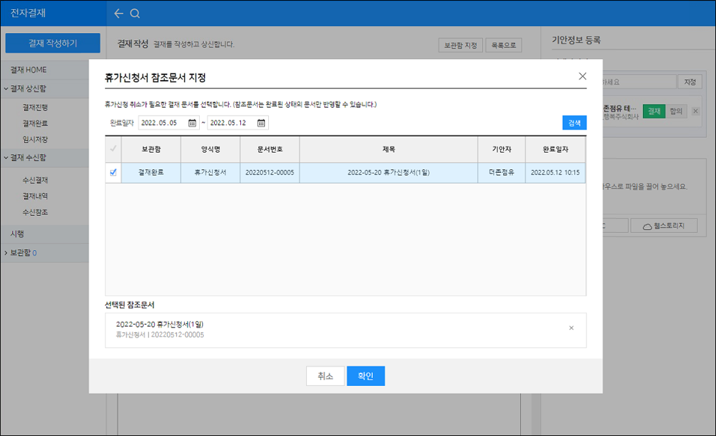This screenshot has width=716, height=436.
Task: Click the back arrow icon in header
Action: [x=118, y=13]
